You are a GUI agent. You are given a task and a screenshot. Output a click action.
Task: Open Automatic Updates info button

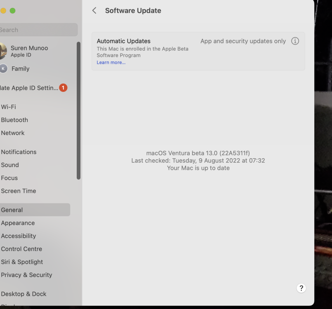click(x=295, y=41)
